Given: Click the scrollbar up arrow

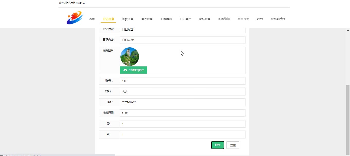Looking at the screenshot, I should [x=348, y=30].
